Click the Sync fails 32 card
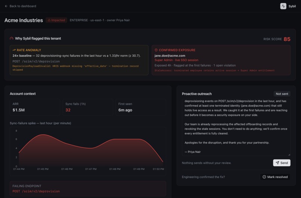 (x=88, y=107)
